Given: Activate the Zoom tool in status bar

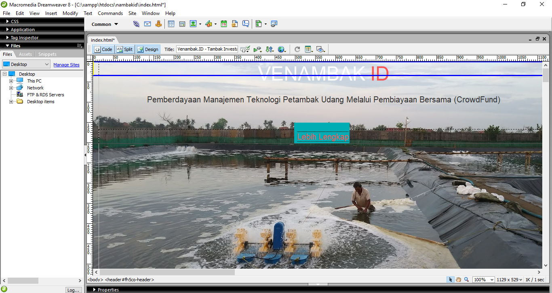Looking at the screenshot, I should [x=466, y=280].
